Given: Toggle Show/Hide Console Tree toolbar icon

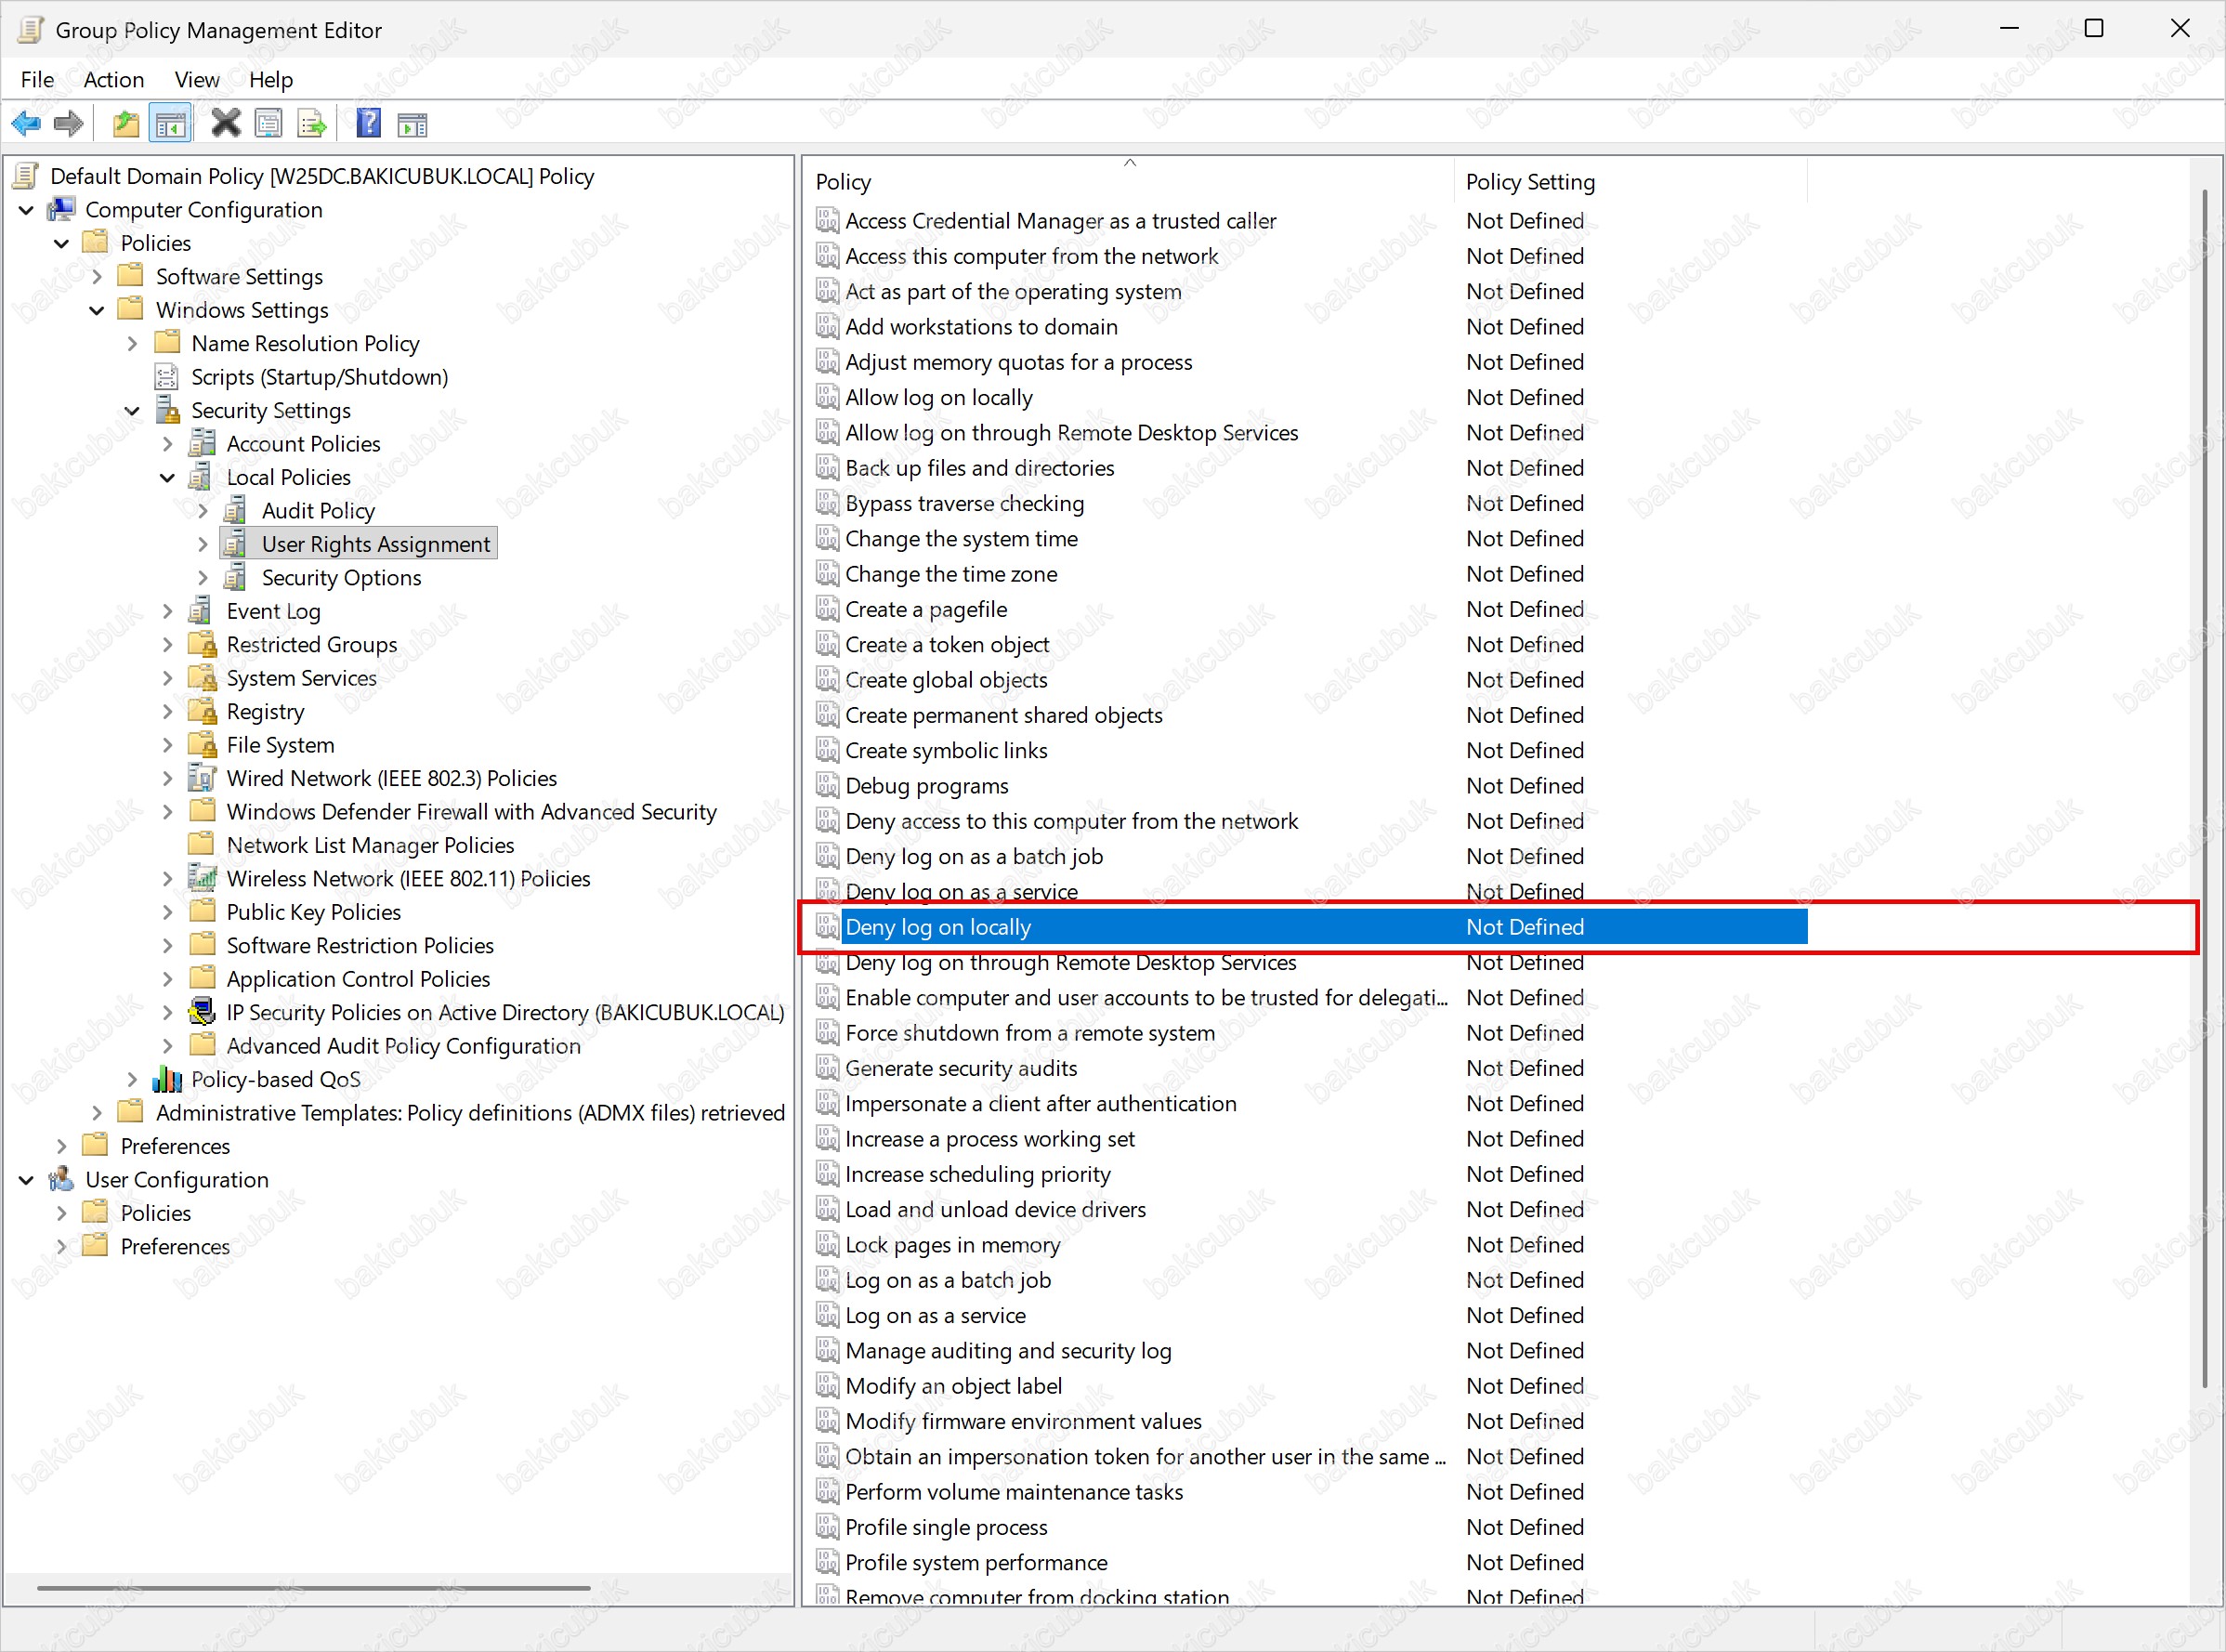Looking at the screenshot, I should coord(170,124).
